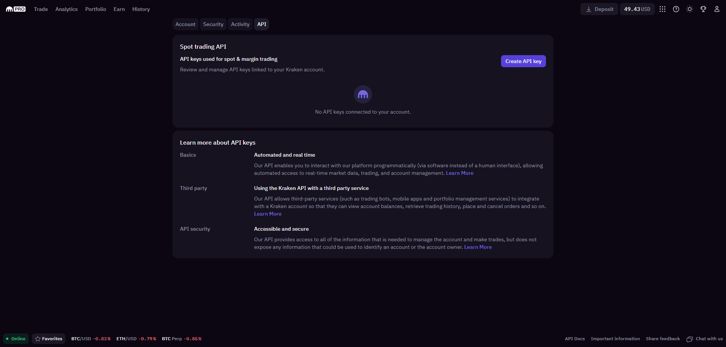726x347 pixels.
Task: Toggle light theme with sun icon
Action: [690, 9]
